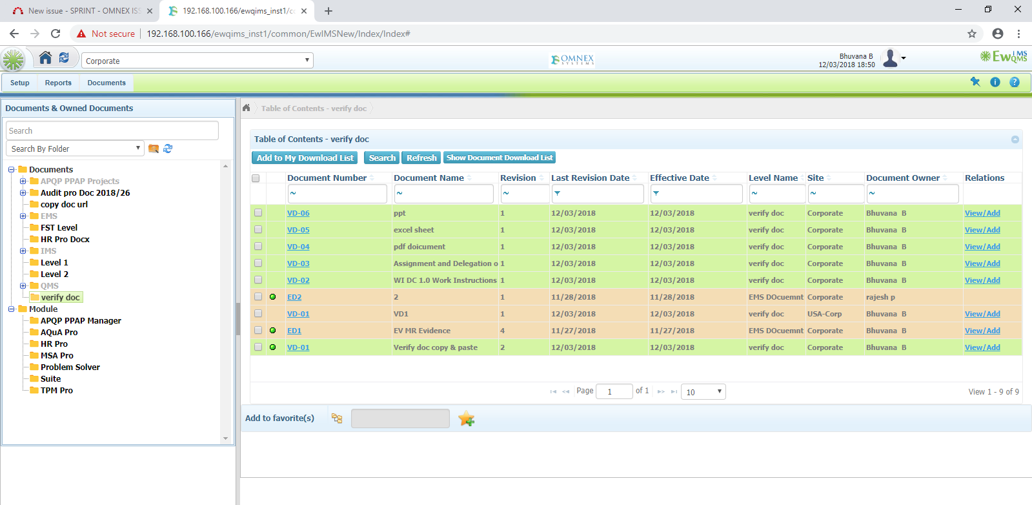Open the Documents menu
The height and width of the screenshot is (505, 1032).
pos(106,83)
